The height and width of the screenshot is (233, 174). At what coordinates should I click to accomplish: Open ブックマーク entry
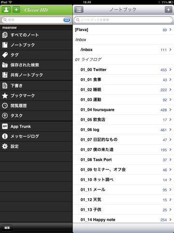[36, 96]
